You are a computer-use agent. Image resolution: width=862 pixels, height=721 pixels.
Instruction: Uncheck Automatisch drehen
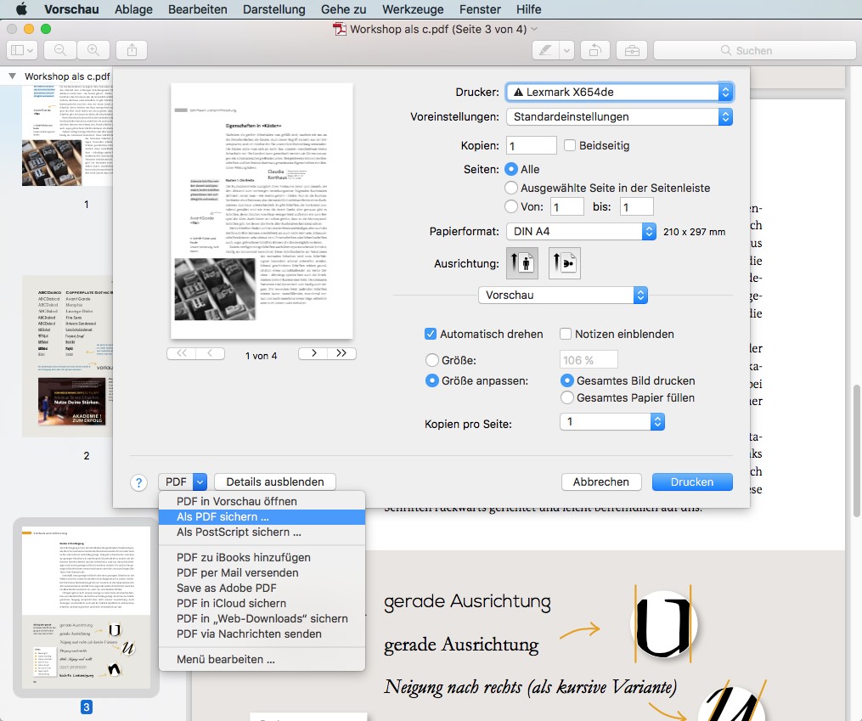[431, 334]
